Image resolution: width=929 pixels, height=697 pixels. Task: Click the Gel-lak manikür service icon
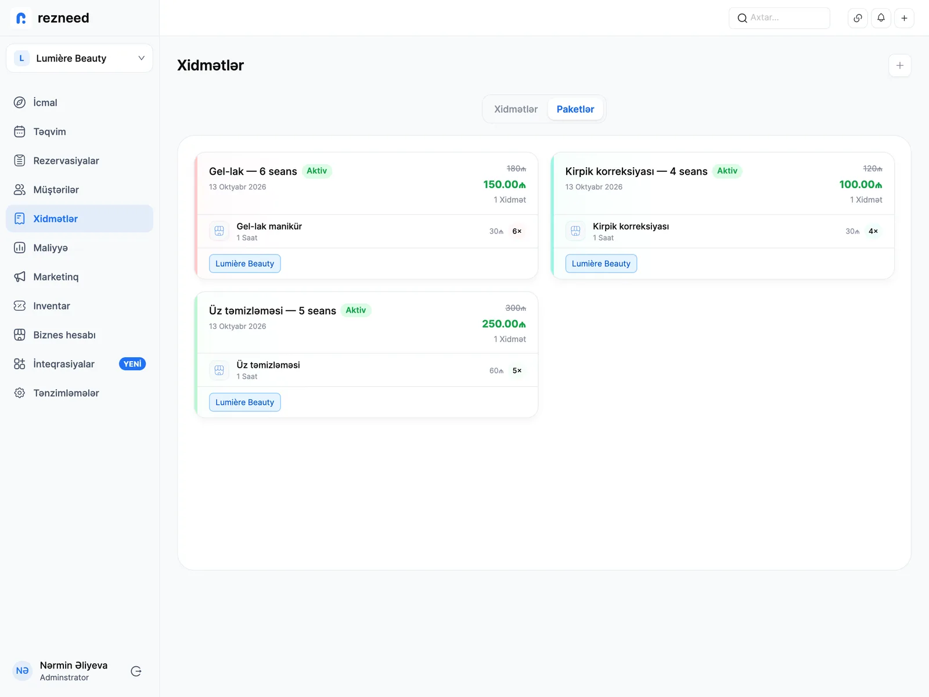(219, 231)
